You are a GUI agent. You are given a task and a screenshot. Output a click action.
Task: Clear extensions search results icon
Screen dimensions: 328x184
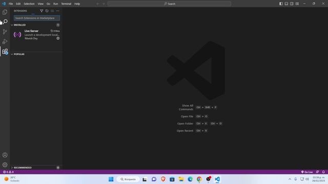(52, 11)
